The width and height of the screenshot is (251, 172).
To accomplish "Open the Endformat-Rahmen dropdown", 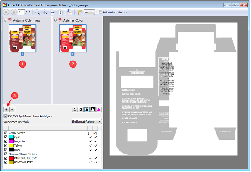I will (87, 122).
